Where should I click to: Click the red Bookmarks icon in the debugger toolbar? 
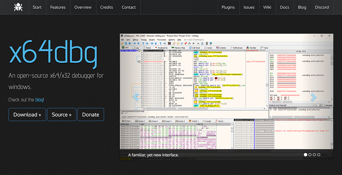186,44
